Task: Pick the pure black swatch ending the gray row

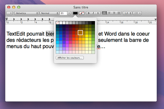Action: tap(93, 23)
